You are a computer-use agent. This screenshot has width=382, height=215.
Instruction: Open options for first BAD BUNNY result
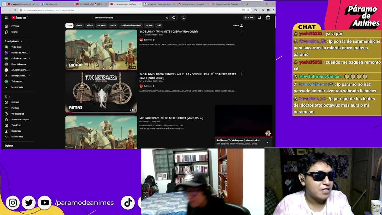coord(242,31)
